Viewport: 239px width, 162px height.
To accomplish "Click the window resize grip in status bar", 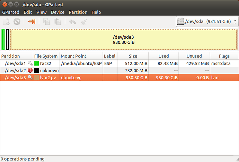I will click(237, 160).
